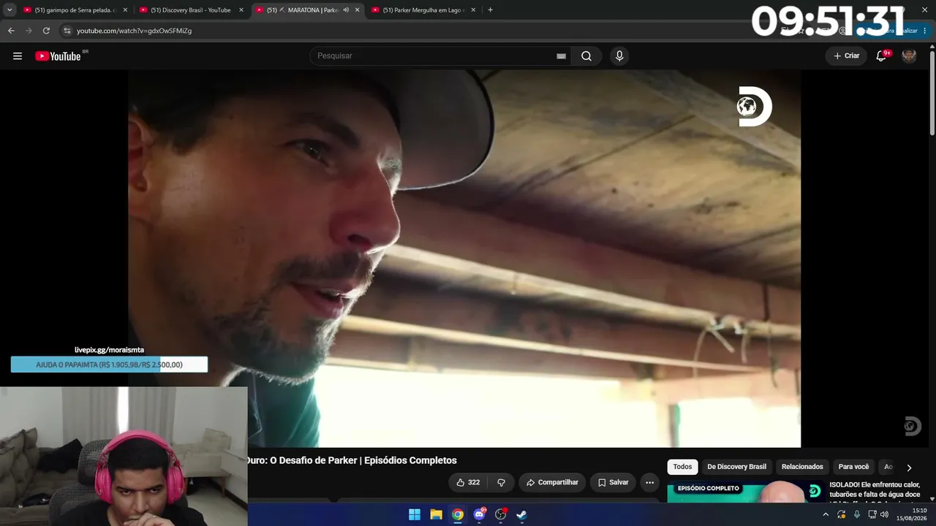Image resolution: width=936 pixels, height=526 pixels.
Task: Open the EPISÓDIO COMPLETO video thumbnail
Action: [x=746, y=492]
